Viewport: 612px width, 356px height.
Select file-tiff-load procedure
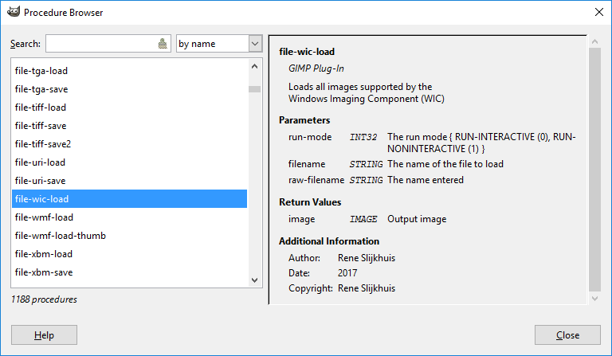pos(129,108)
